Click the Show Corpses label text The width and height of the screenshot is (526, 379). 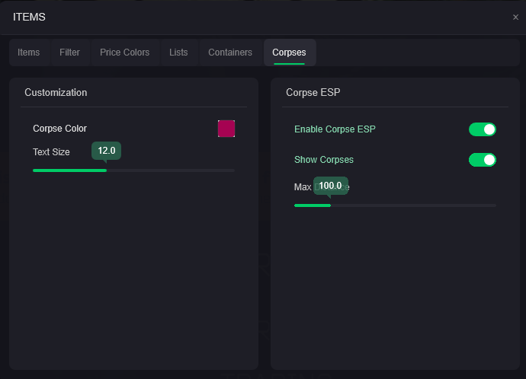pos(324,160)
